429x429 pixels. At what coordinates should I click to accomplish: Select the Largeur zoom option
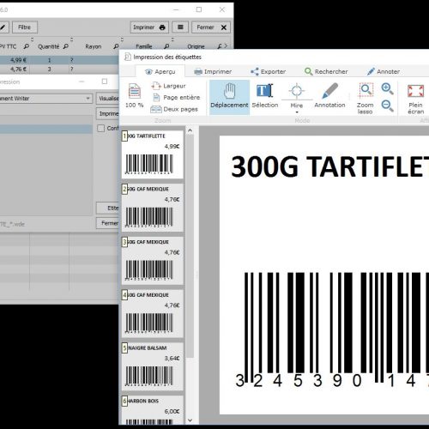click(x=168, y=86)
